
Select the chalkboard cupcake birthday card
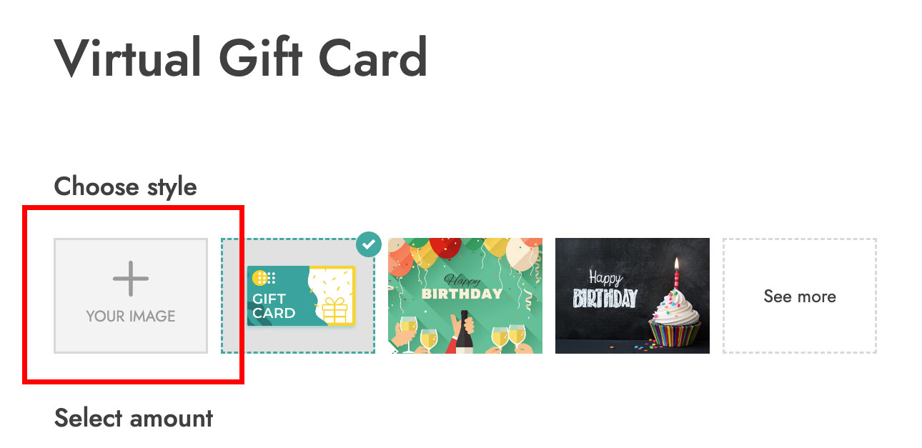tap(633, 296)
